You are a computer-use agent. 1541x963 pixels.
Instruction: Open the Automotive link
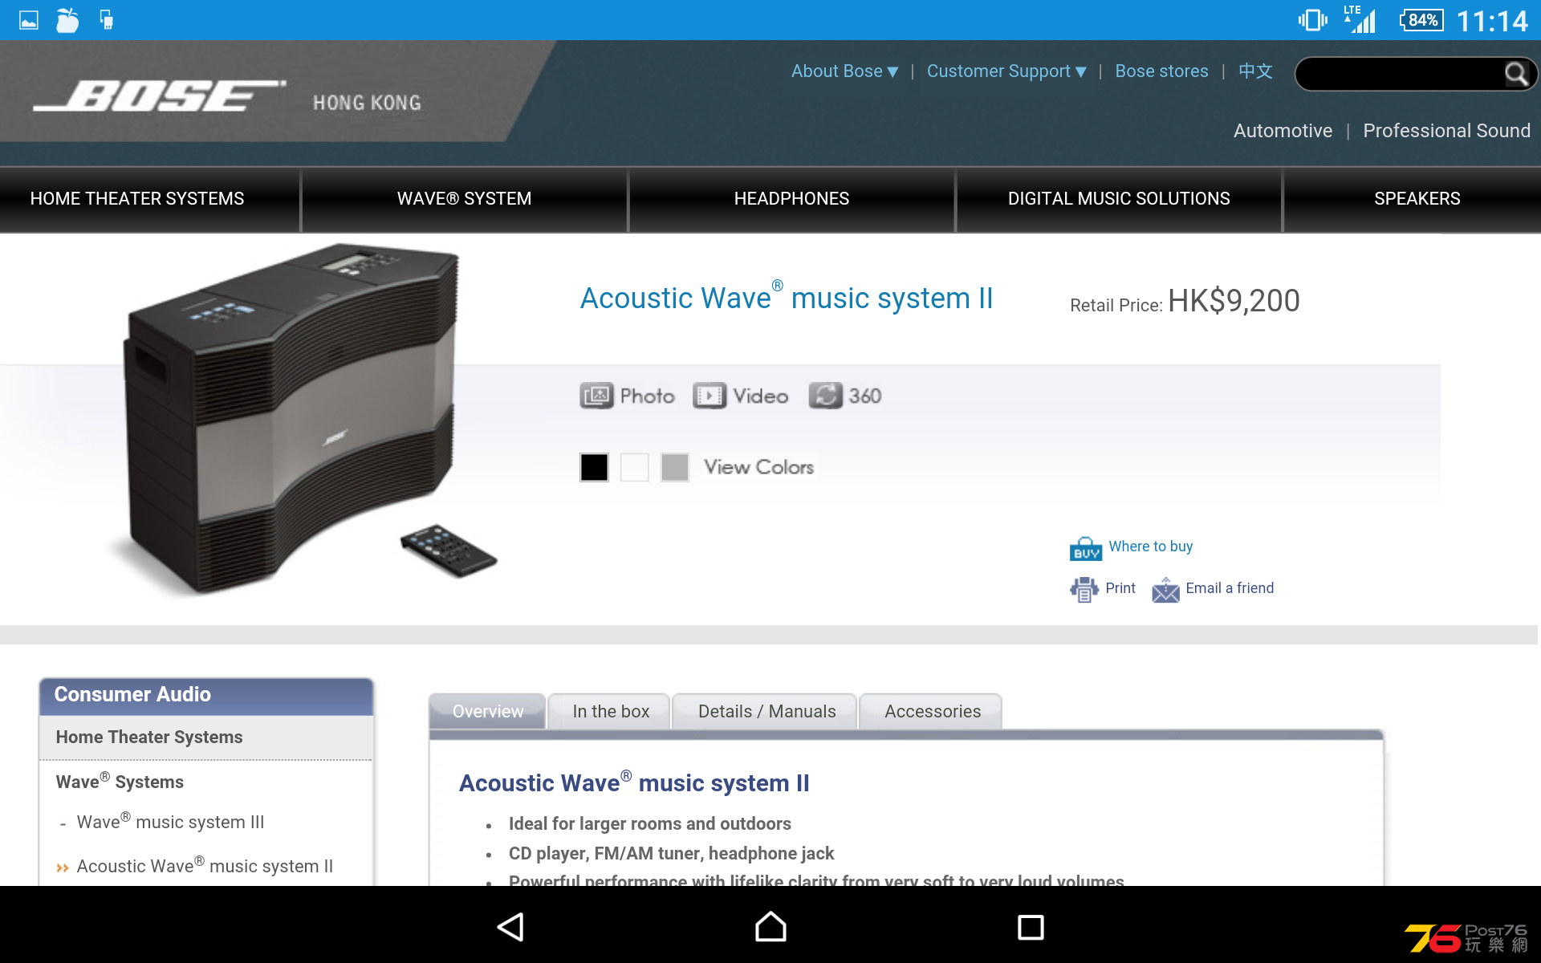[x=1283, y=131]
